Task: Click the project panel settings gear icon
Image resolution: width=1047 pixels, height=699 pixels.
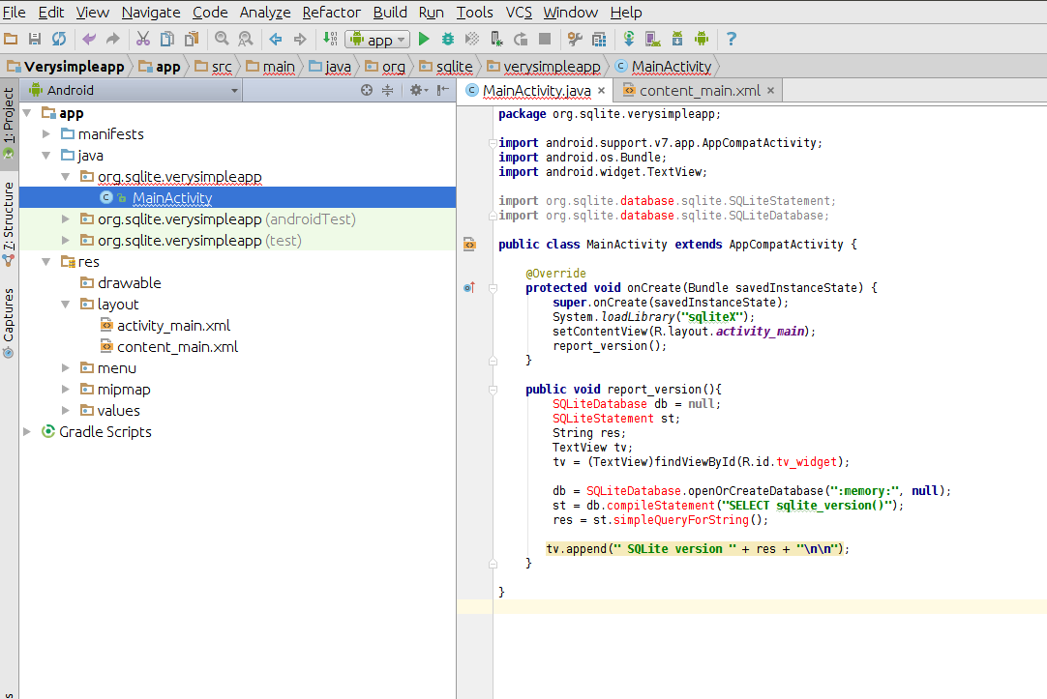Action: coord(416,90)
